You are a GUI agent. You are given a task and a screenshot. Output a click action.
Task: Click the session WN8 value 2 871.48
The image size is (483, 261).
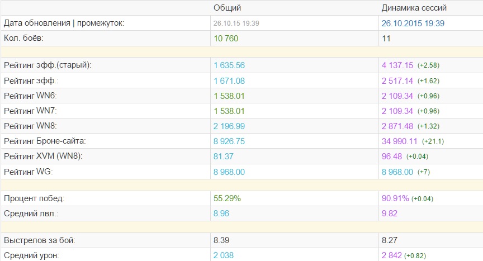pyautogui.click(x=397, y=126)
